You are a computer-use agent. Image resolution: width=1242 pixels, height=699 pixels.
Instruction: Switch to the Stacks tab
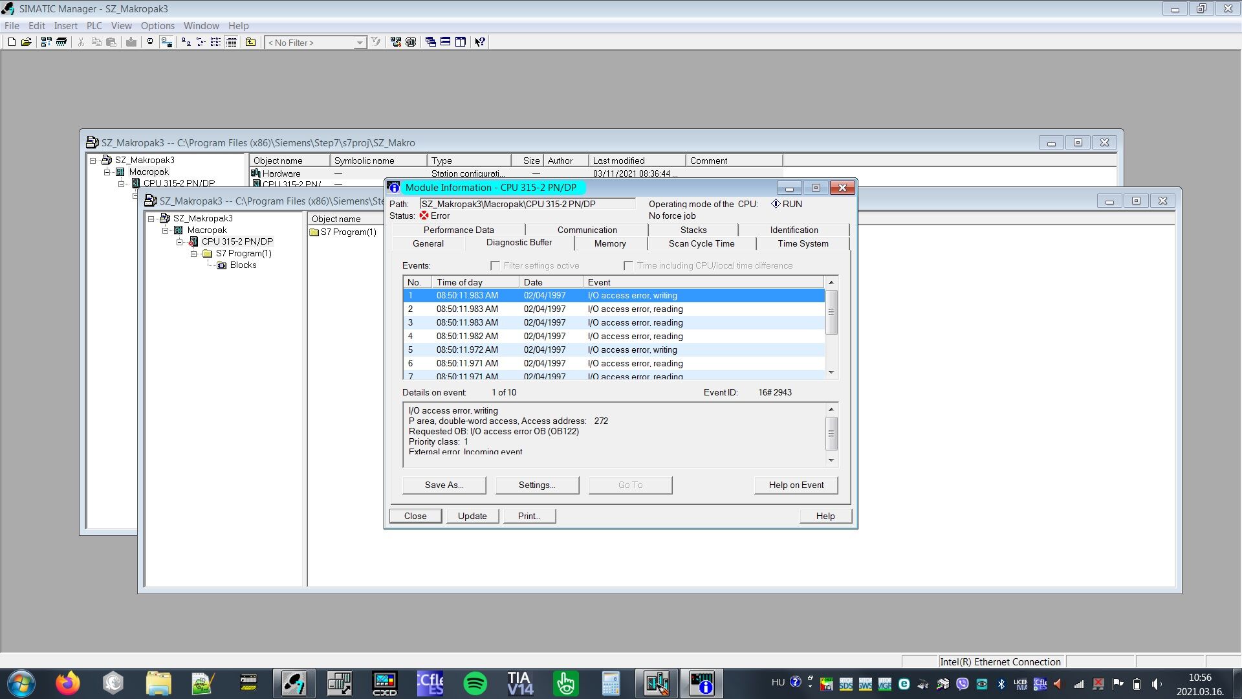point(693,230)
